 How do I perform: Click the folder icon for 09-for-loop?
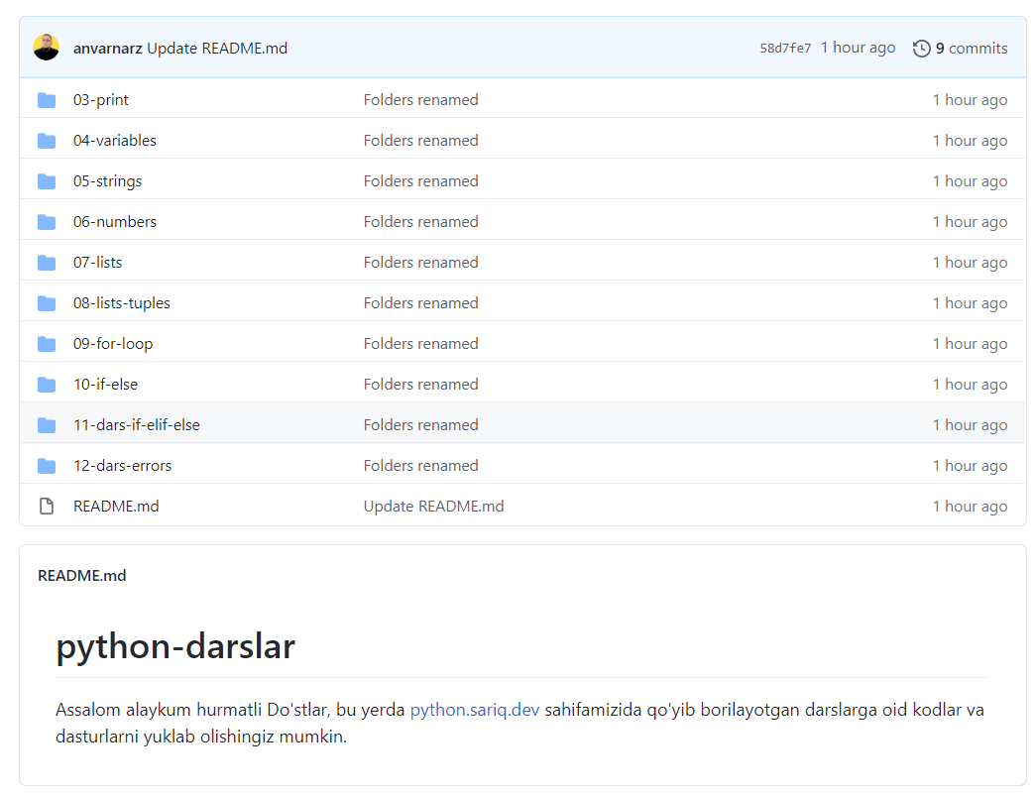pos(47,344)
